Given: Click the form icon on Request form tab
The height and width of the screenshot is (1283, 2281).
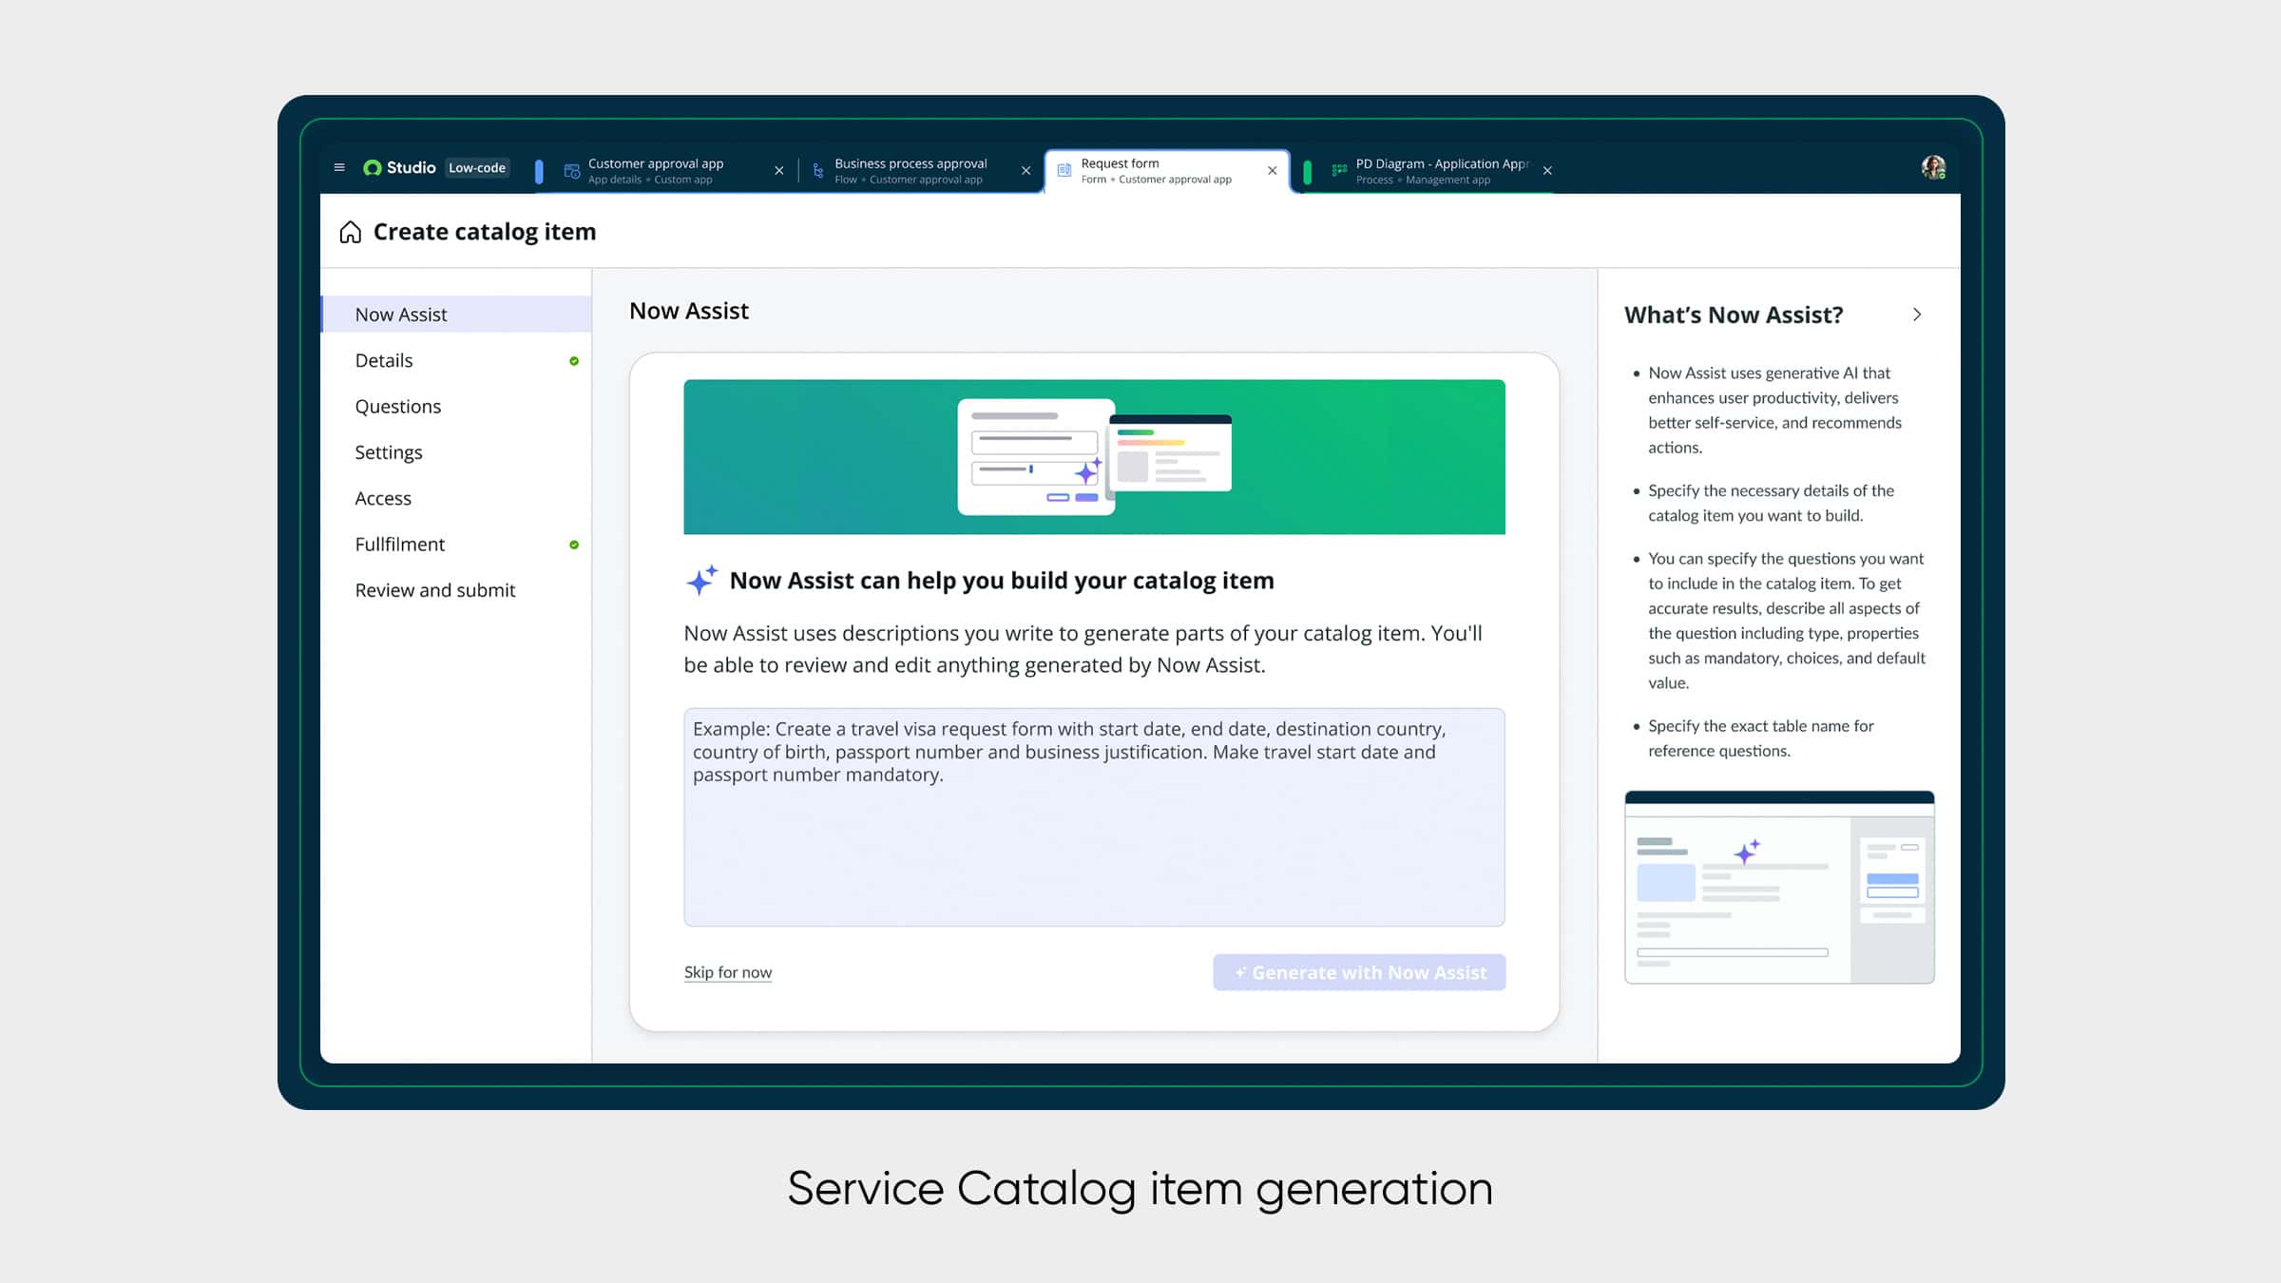Looking at the screenshot, I should click(x=1064, y=170).
